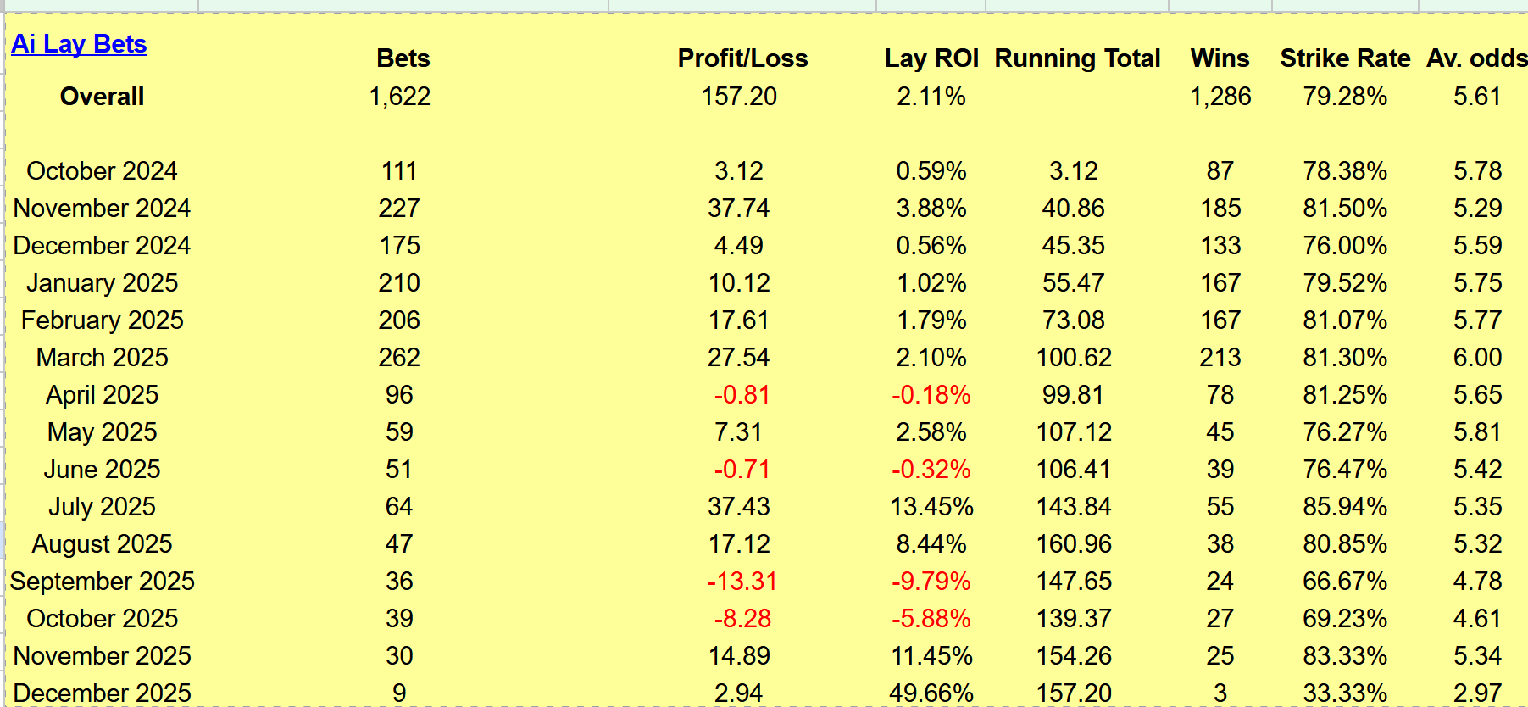Click the Lay ROI header cell
Image resolution: width=1528 pixels, height=707 pixels.
tap(931, 58)
